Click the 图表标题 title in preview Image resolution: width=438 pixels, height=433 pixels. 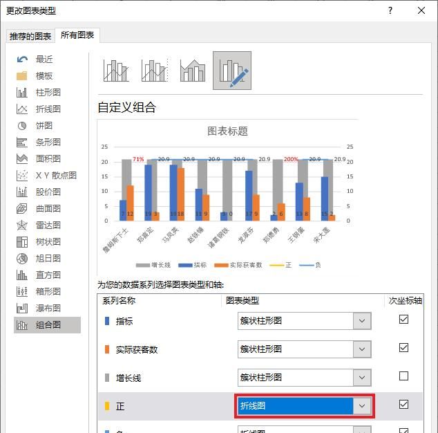[228, 131]
